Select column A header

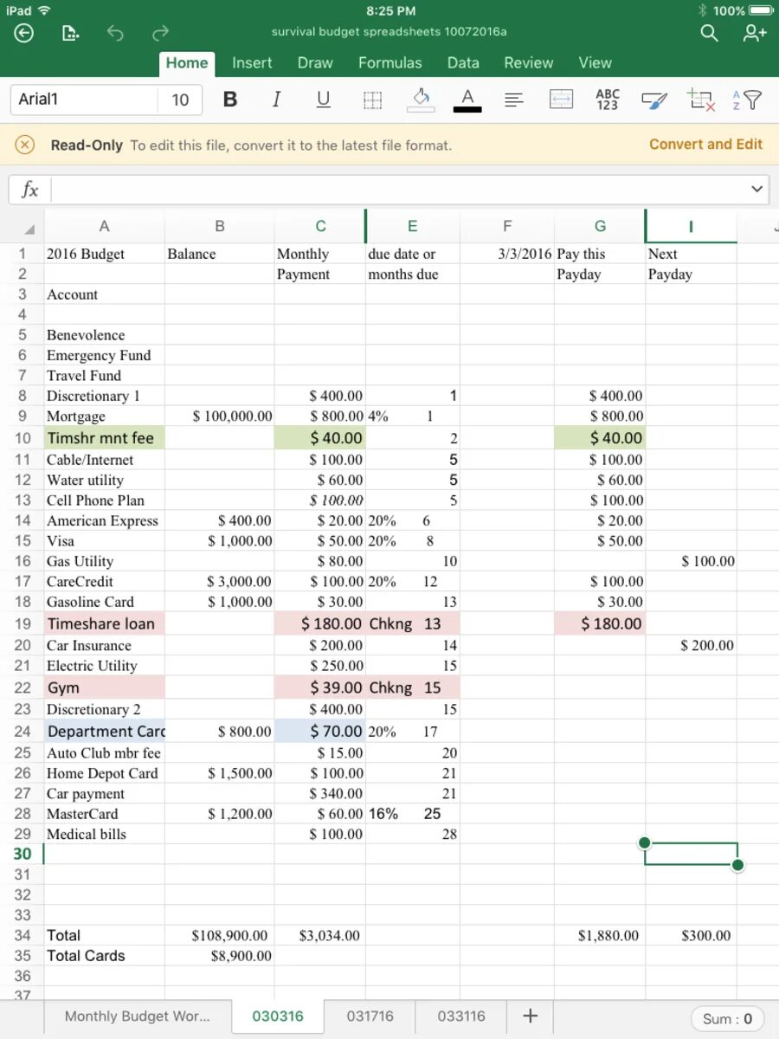[x=104, y=226]
